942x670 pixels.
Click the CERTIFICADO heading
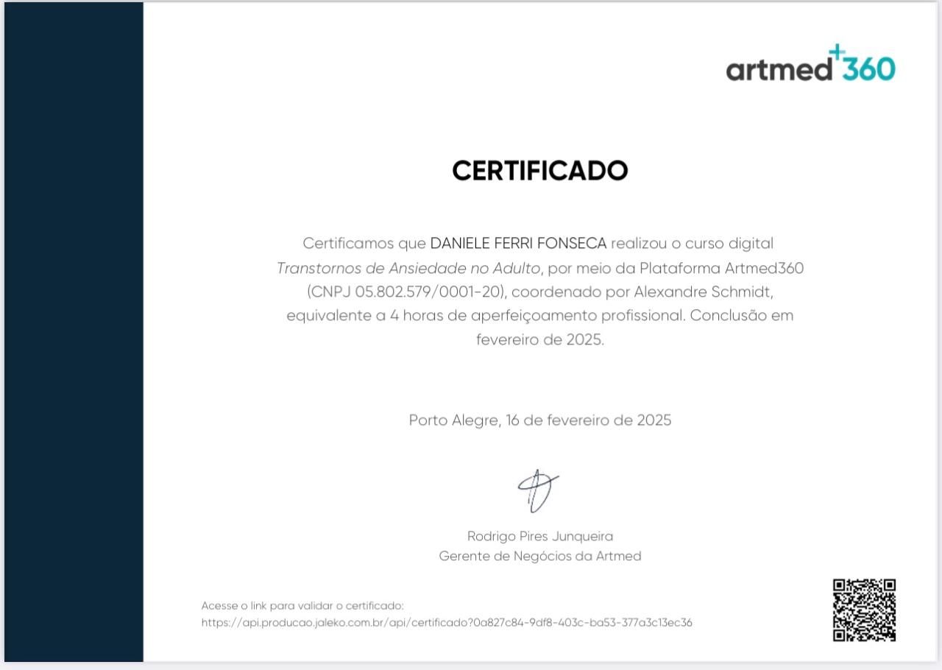pos(539,171)
